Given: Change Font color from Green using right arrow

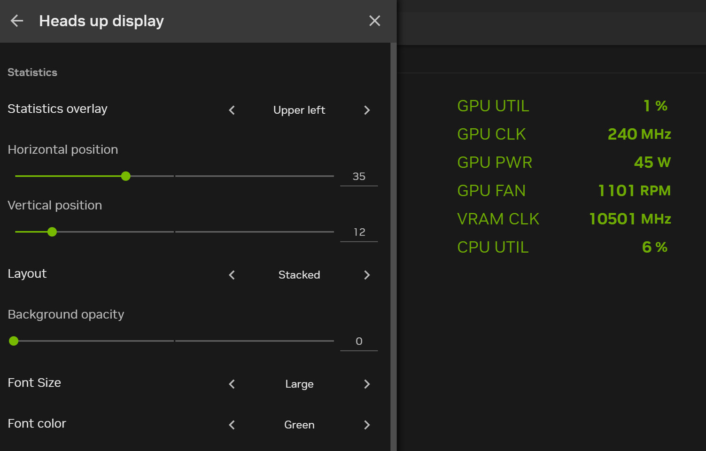Looking at the screenshot, I should pos(367,425).
